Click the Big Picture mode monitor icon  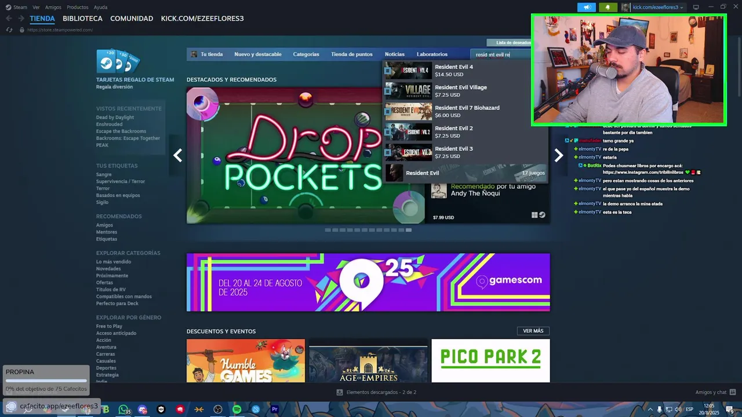click(x=696, y=8)
